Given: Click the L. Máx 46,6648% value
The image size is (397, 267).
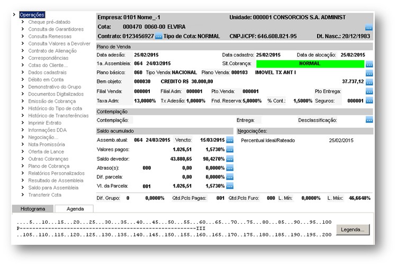Looking at the screenshot, I should 359,198.
